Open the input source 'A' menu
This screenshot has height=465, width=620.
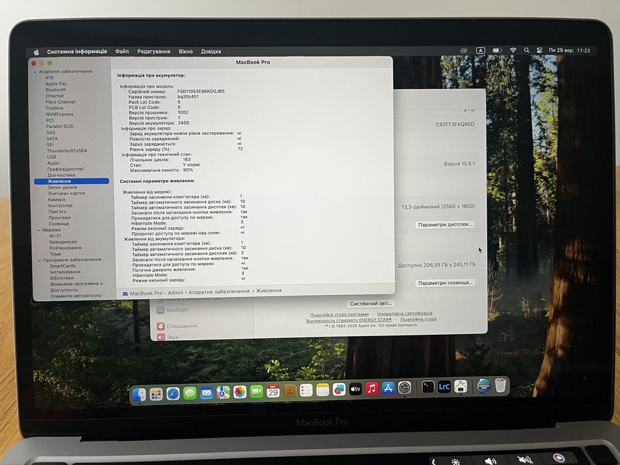(x=480, y=50)
